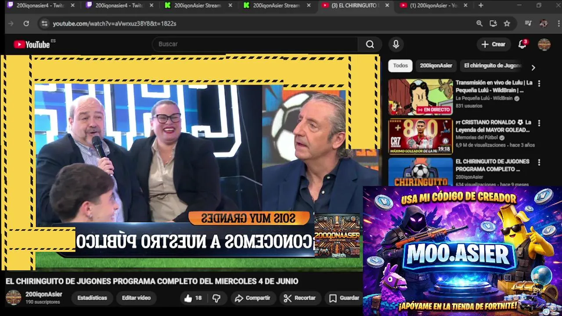Click the install/cast icon next to the star

pyautogui.click(x=493, y=24)
